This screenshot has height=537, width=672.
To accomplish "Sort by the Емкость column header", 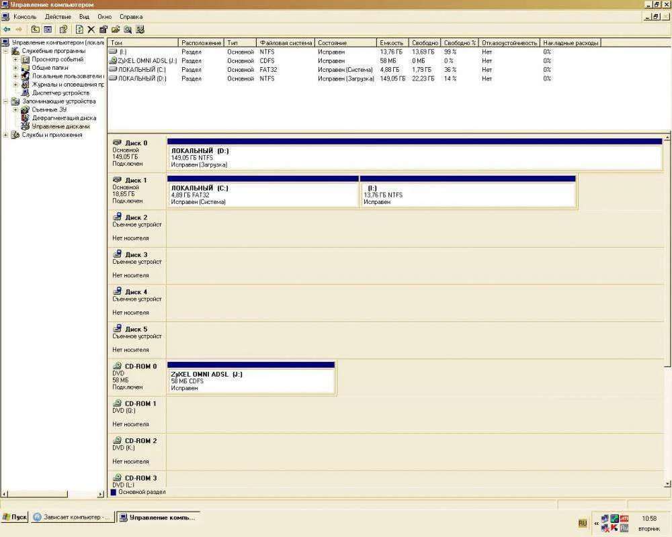I will pos(392,43).
